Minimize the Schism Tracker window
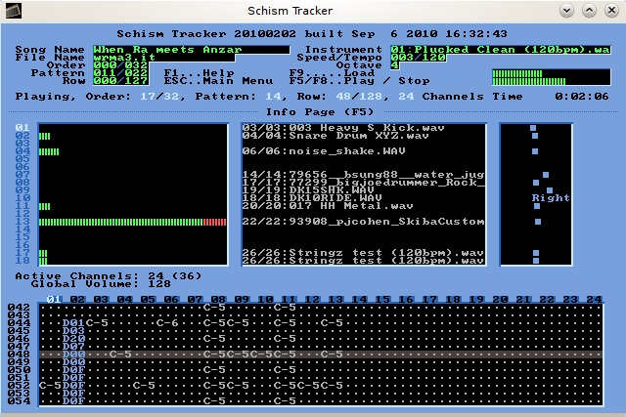Image resolution: width=626 pixels, height=417 pixels. tap(566, 11)
